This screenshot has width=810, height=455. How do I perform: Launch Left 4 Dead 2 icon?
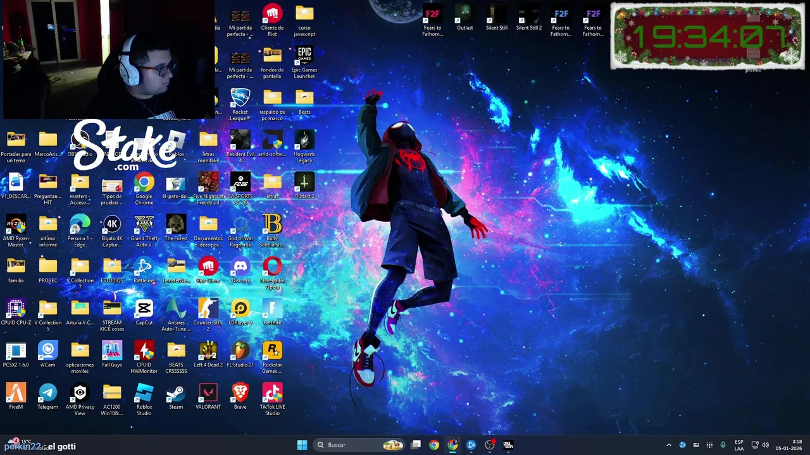pos(208,351)
